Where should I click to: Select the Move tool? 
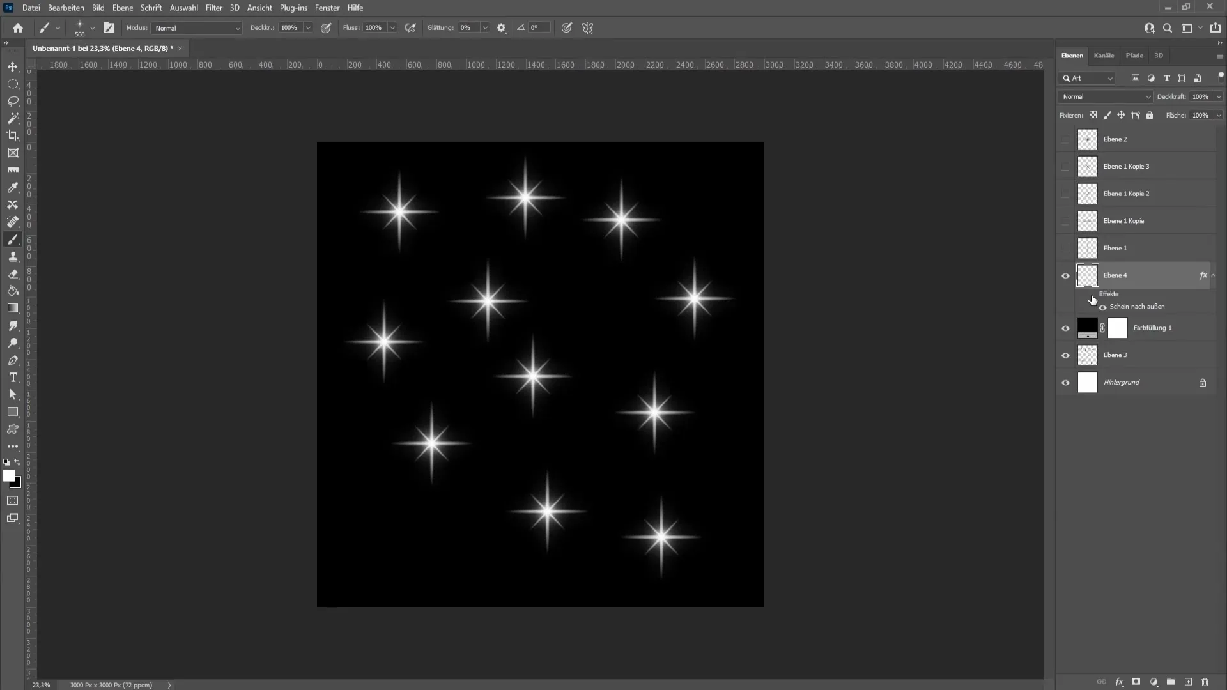point(13,66)
